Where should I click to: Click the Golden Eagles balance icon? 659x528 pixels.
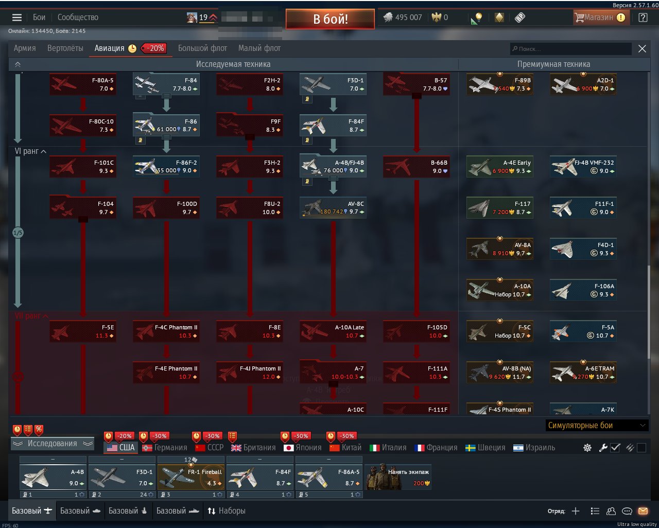click(x=437, y=17)
